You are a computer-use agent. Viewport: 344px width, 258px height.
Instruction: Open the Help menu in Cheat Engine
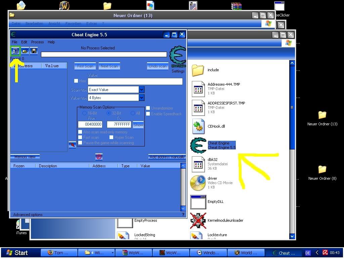(51, 42)
